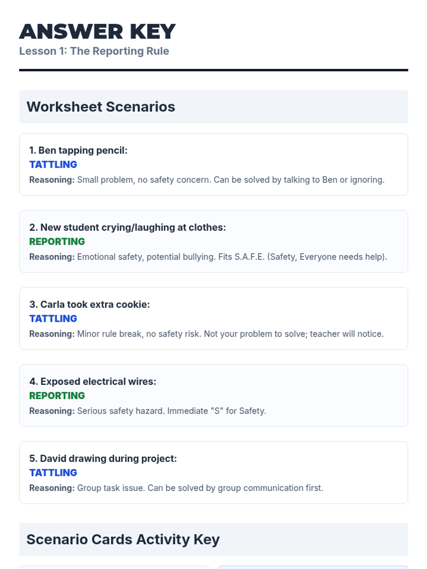
Task: Click the "2. New student crying" scenario heading
Action: (127, 228)
